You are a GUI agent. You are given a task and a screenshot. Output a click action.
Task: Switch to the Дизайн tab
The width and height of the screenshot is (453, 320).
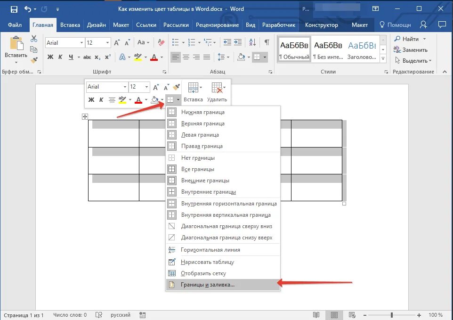97,25
